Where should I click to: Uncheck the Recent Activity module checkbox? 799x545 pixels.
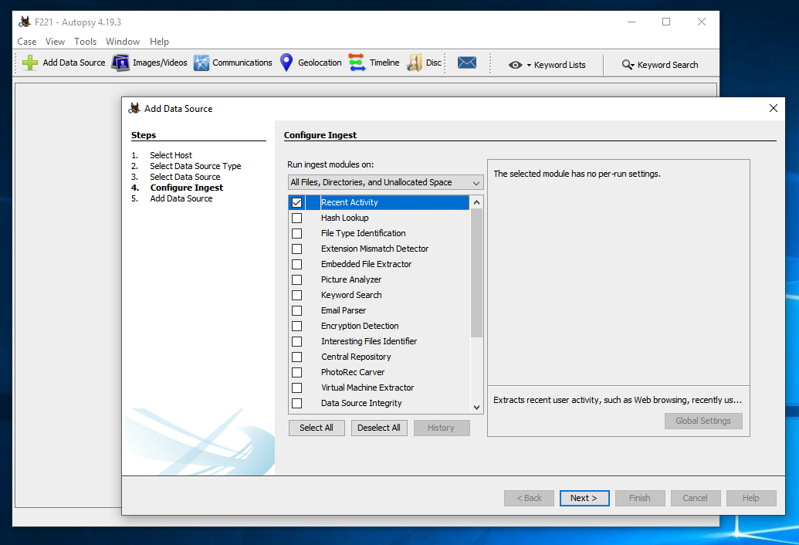click(x=297, y=203)
